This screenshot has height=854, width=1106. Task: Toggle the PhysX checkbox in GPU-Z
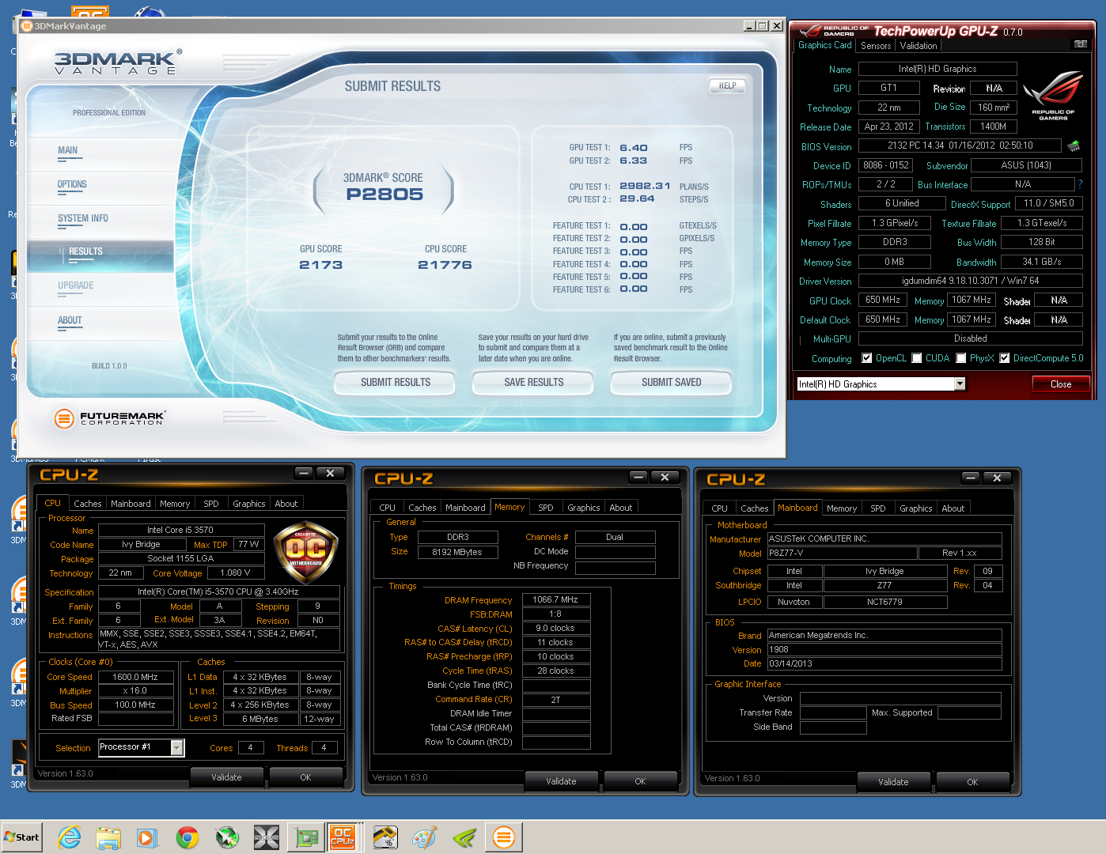pyautogui.click(x=960, y=358)
